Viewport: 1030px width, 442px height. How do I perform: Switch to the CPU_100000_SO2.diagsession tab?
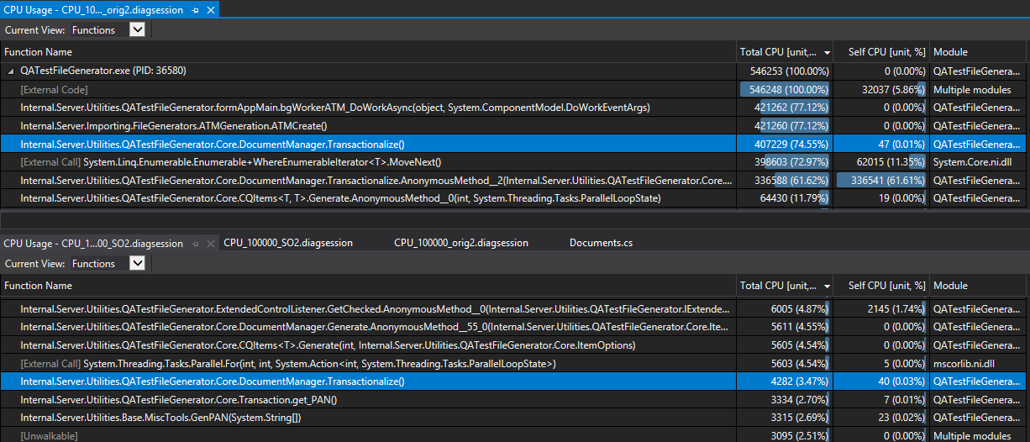tap(288, 243)
